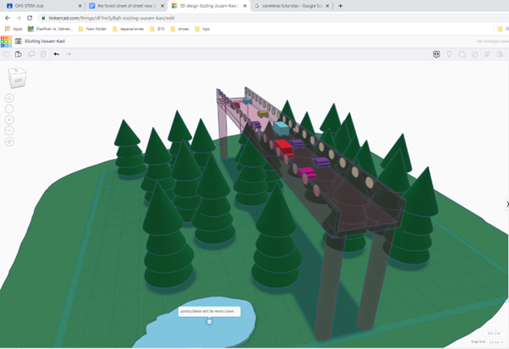Click the site lock icon
Screen dimensions: 509x349
click(43, 18)
